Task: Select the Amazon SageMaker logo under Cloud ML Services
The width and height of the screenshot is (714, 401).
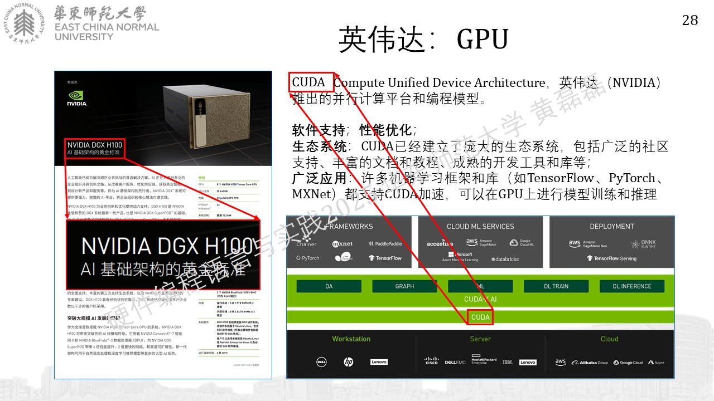Action: tap(481, 243)
